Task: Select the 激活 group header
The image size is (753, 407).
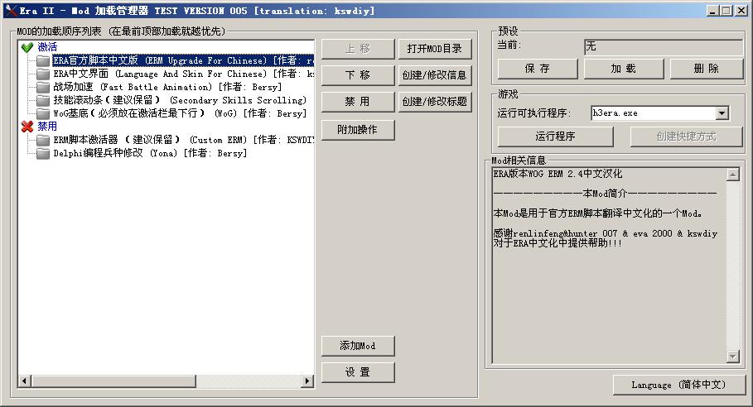Action: 47,47
